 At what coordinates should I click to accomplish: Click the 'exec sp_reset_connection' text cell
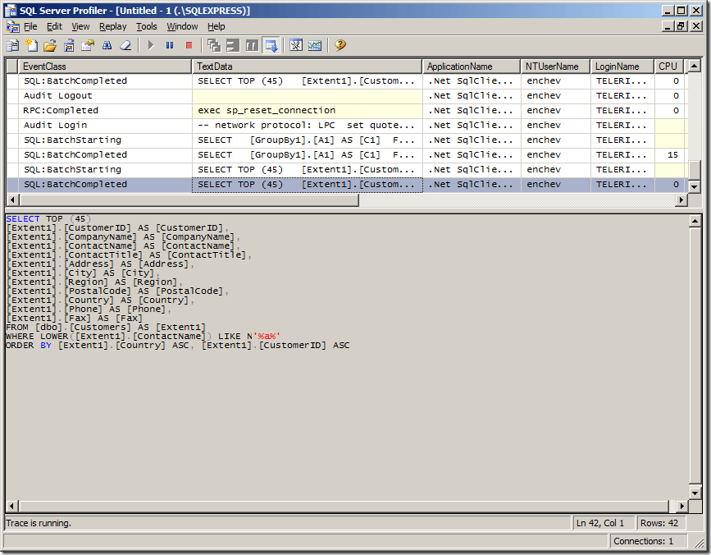pyautogui.click(x=307, y=111)
